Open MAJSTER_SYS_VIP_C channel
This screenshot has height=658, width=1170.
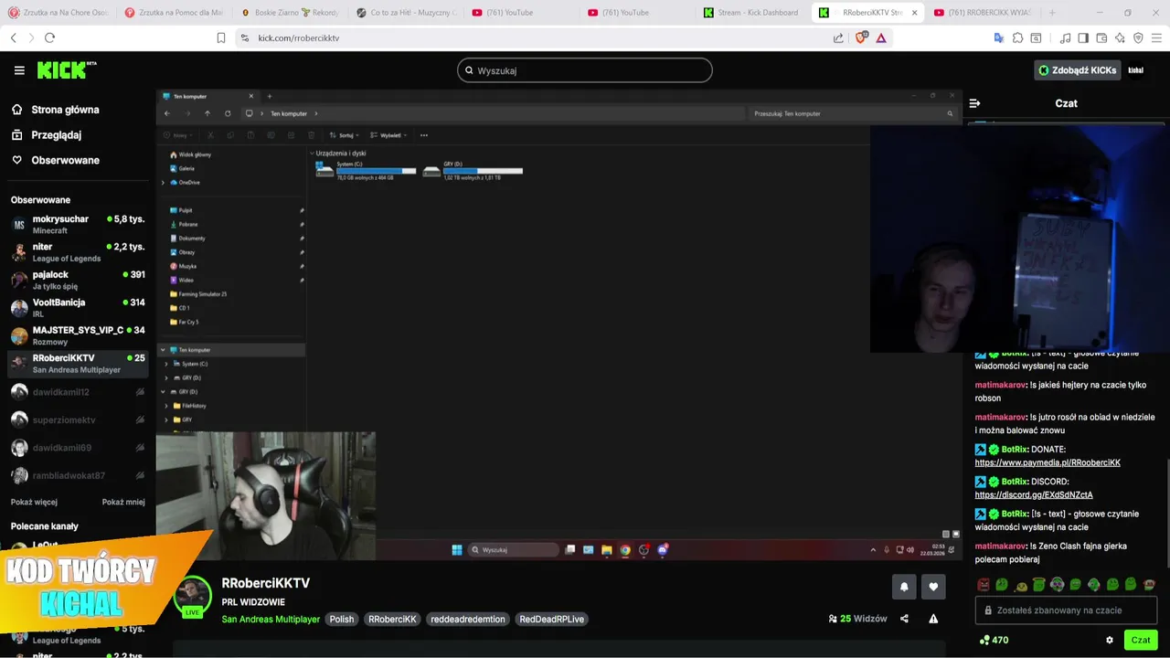pos(77,335)
